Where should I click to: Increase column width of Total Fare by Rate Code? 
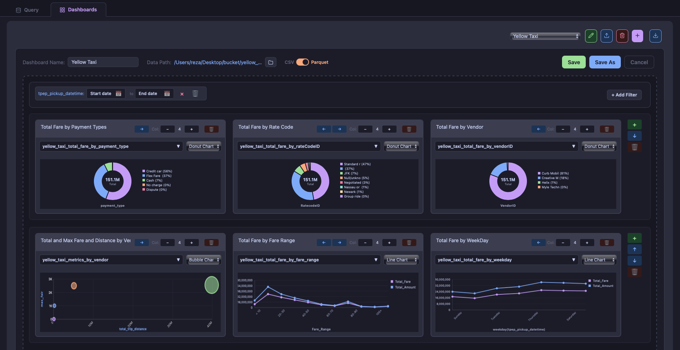coord(389,129)
